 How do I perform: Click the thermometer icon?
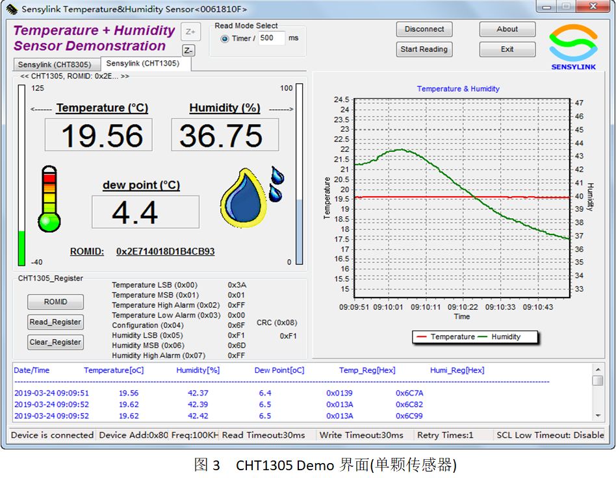pos(49,198)
